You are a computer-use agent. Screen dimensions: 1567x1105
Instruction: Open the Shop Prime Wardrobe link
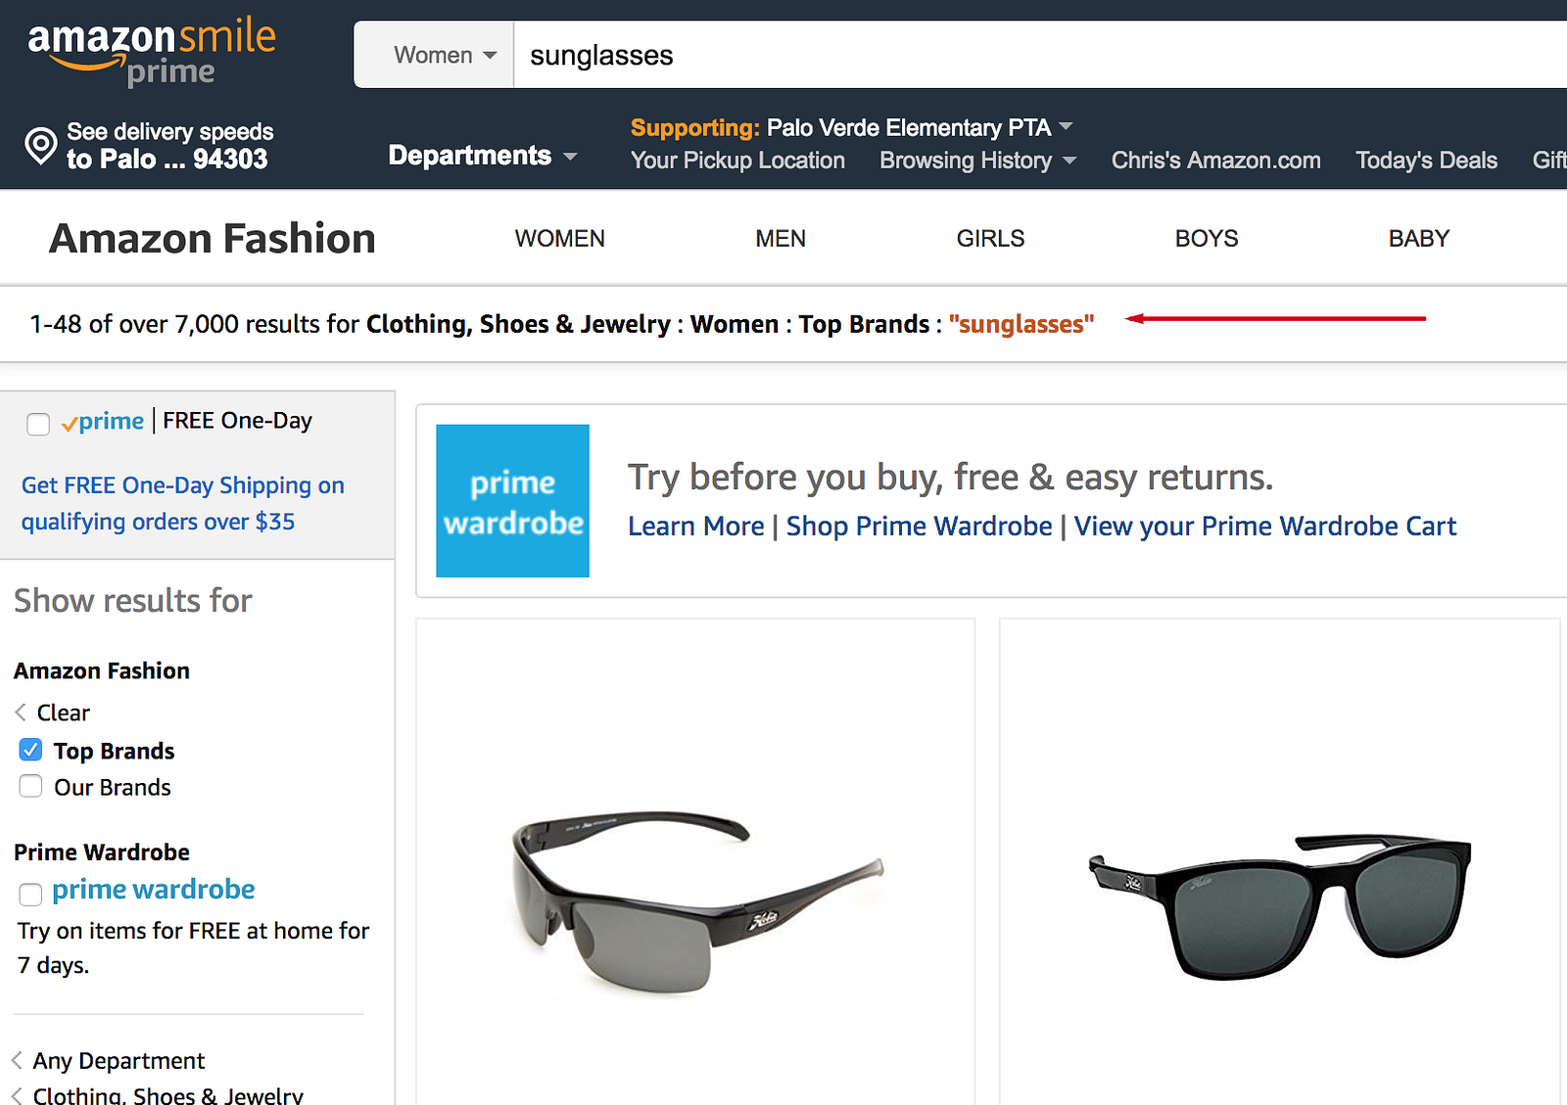919,527
